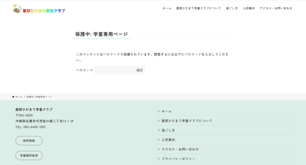Follow the ホーム breadcrumb link
This screenshot has height=165, width=306.
pyautogui.click(x=19, y=97)
